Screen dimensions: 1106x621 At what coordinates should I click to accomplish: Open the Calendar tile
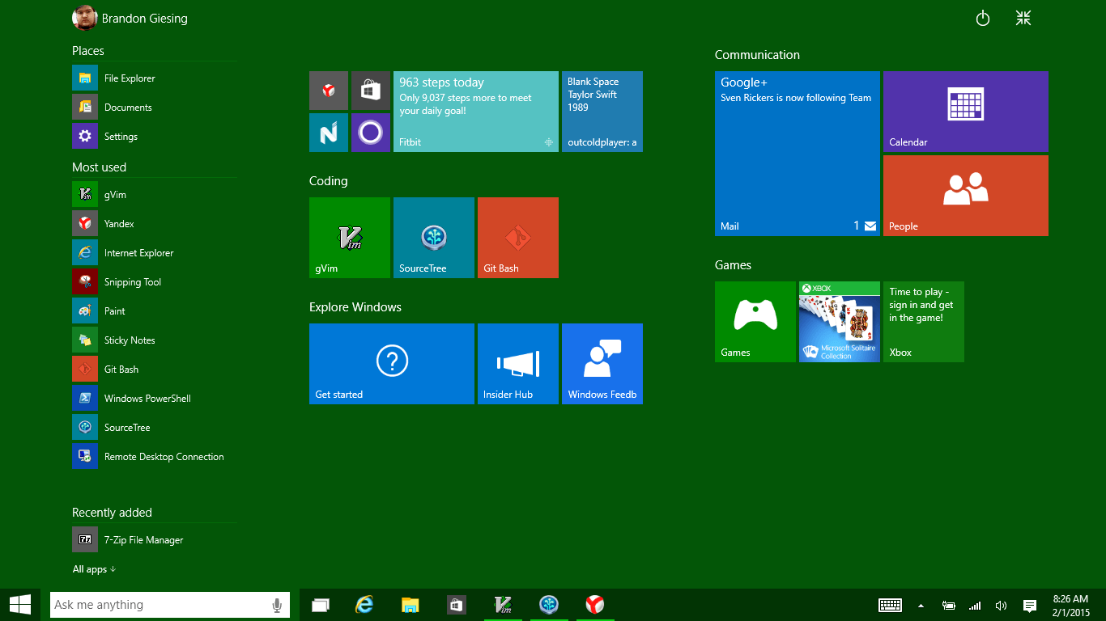(966, 112)
